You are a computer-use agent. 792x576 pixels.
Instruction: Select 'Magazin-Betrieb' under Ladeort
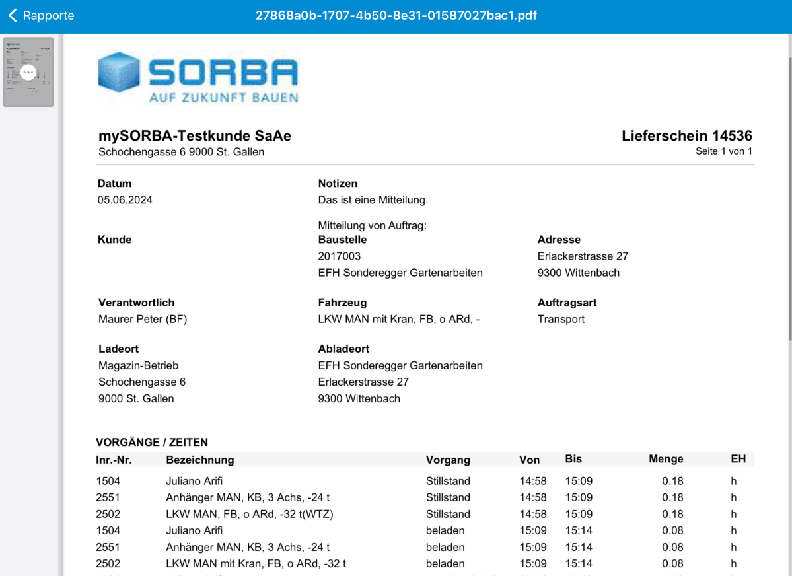click(138, 365)
